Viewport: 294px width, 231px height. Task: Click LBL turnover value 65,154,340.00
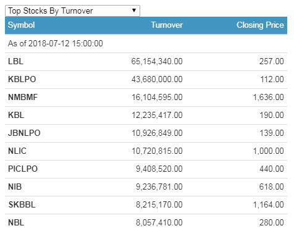click(x=157, y=61)
